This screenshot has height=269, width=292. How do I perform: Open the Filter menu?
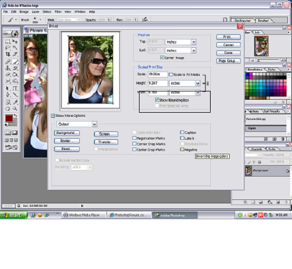click(x=58, y=12)
